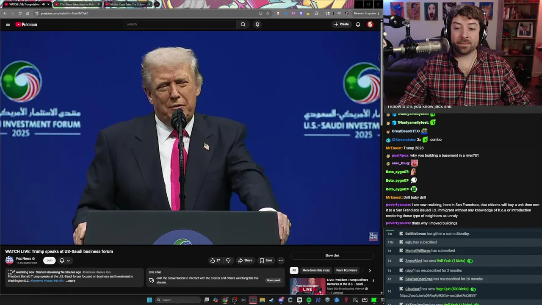Open Cloudsurf's YouTube link in activity feed

pos(437,296)
